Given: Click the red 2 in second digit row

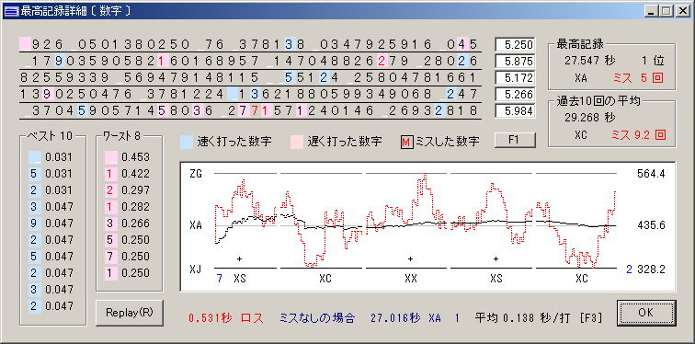Looking at the screenshot, I should (382, 61).
